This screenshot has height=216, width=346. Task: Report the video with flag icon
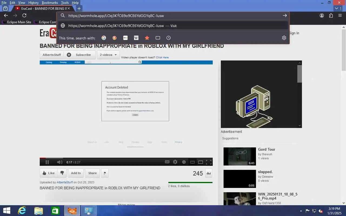click(x=105, y=173)
